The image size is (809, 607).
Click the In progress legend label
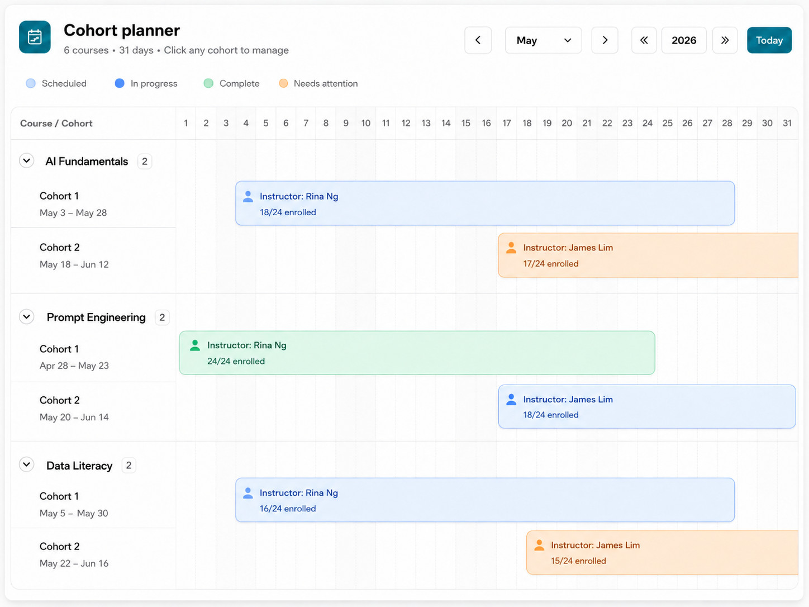(x=154, y=83)
